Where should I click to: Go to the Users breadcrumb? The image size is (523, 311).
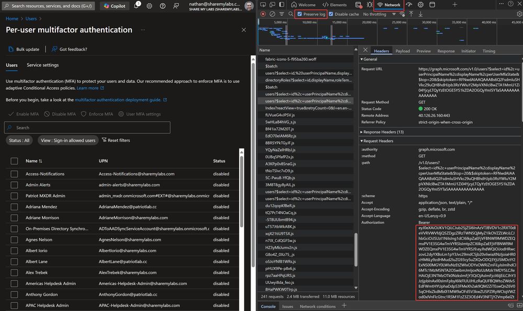31,19
